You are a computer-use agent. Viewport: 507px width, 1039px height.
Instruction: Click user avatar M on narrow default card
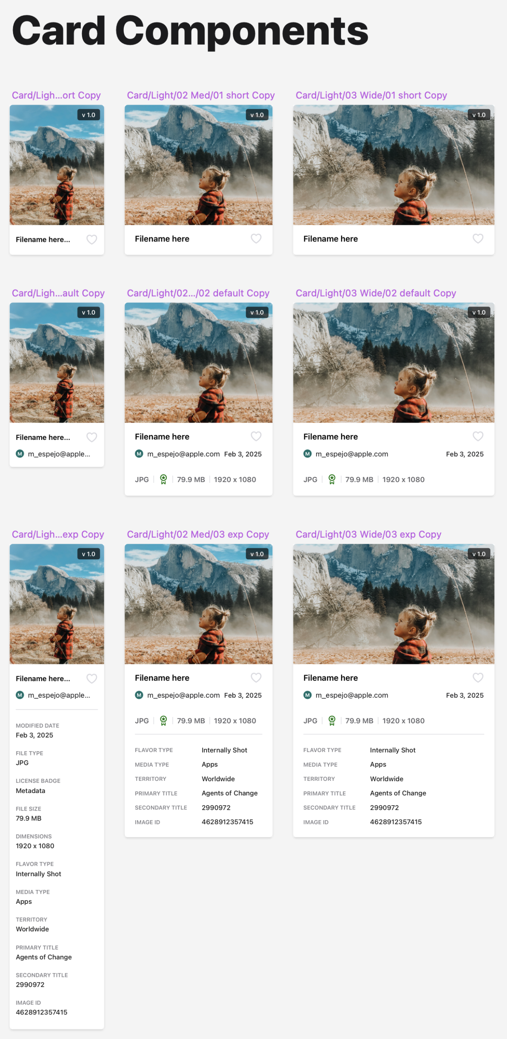20,454
